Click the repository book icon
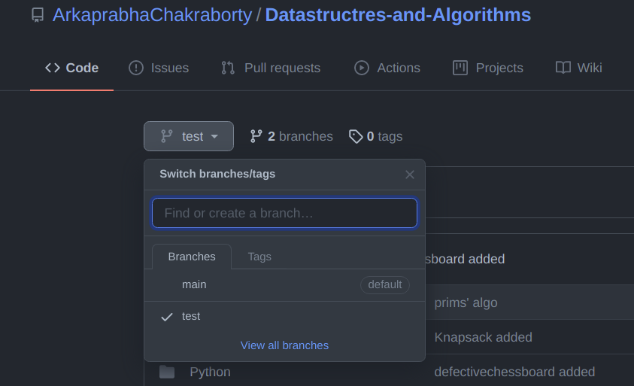 38,15
